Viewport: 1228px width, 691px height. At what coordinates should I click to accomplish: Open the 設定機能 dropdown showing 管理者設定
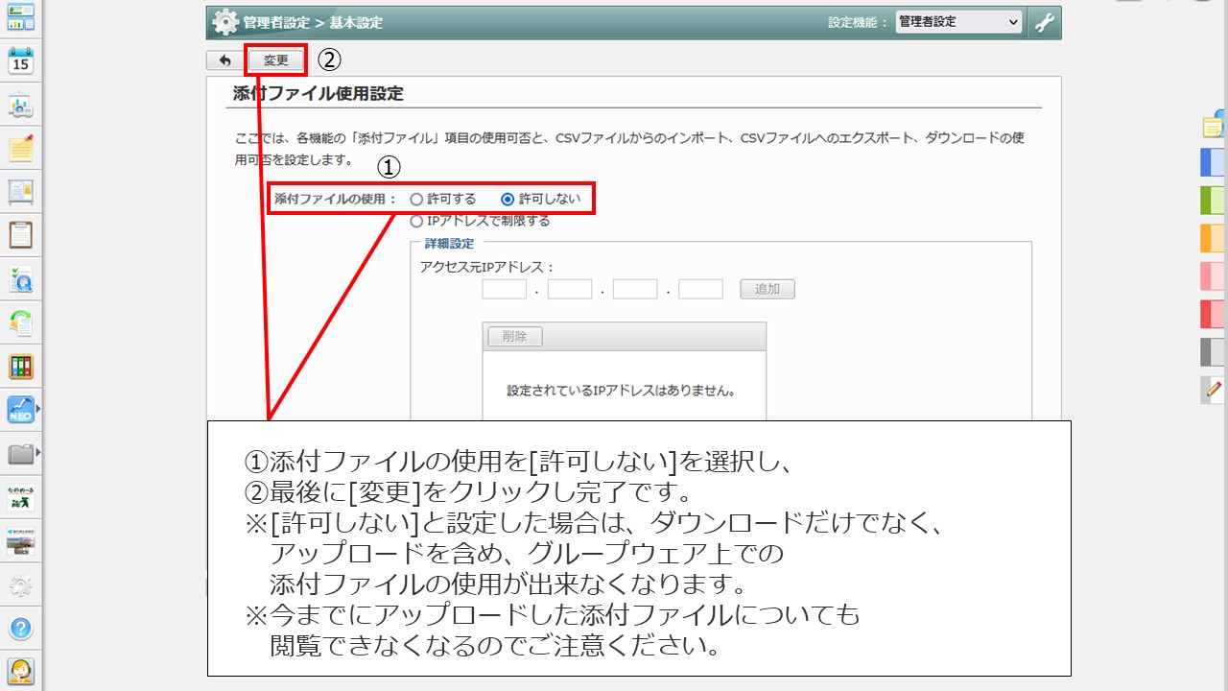[x=958, y=22]
